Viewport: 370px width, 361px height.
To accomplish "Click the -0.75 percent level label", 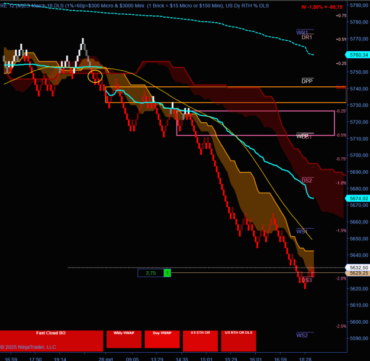I will 341,159.
